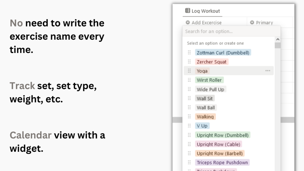Click drag handle beside Zottman Curl (Dumbbell)
Image resolution: width=304 pixels, height=171 pixels.
tap(189, 53)
